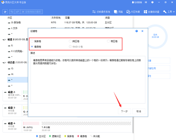Open 创建启动盘 (create boot disk)
This screenshot has height=140, width=176.
tap(151, 12)
